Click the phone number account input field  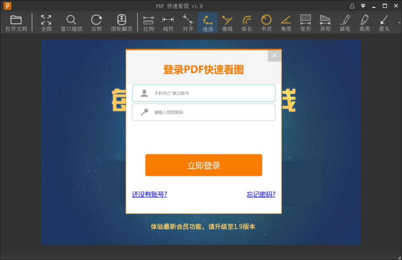204,93
